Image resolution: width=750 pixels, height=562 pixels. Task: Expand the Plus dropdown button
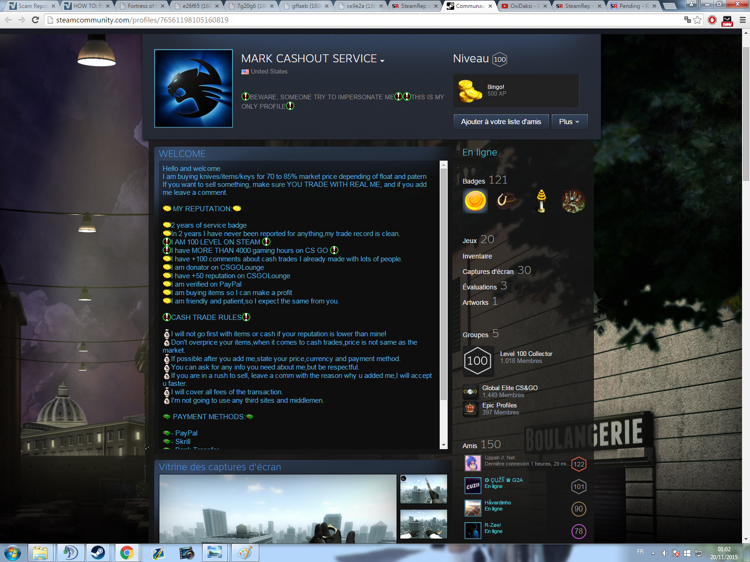(569, 122)
